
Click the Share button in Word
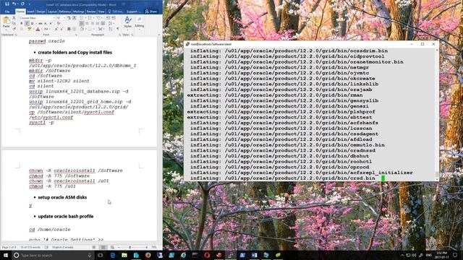(151, 12)
